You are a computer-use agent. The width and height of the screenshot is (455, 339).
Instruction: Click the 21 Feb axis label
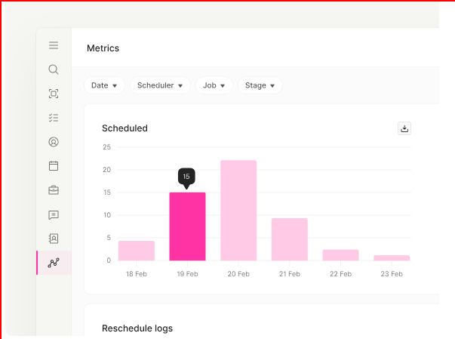[x=290, y=274]
